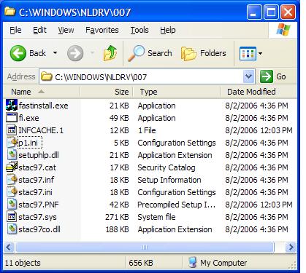Click the file name stac97.cat
The height and width of the screenshot is (273, 306).
(37, 167)
